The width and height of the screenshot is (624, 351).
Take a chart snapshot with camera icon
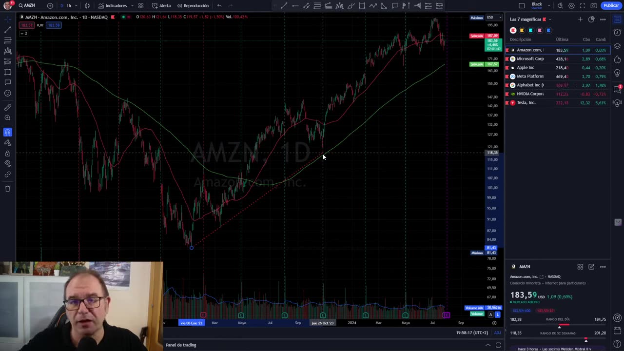[594, 5]
